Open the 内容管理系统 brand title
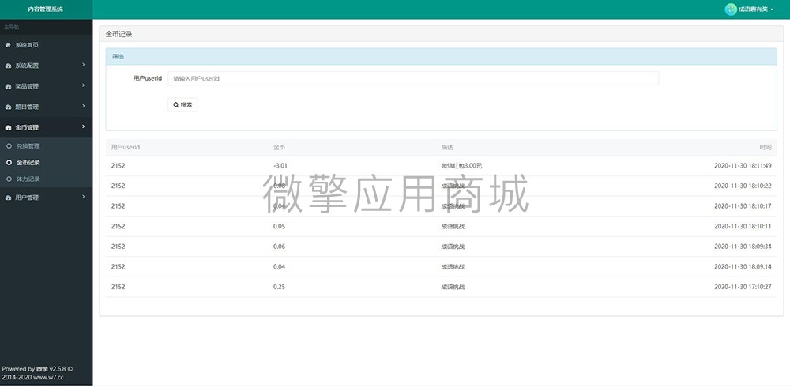The image size is (790, 388). point(45,9)
